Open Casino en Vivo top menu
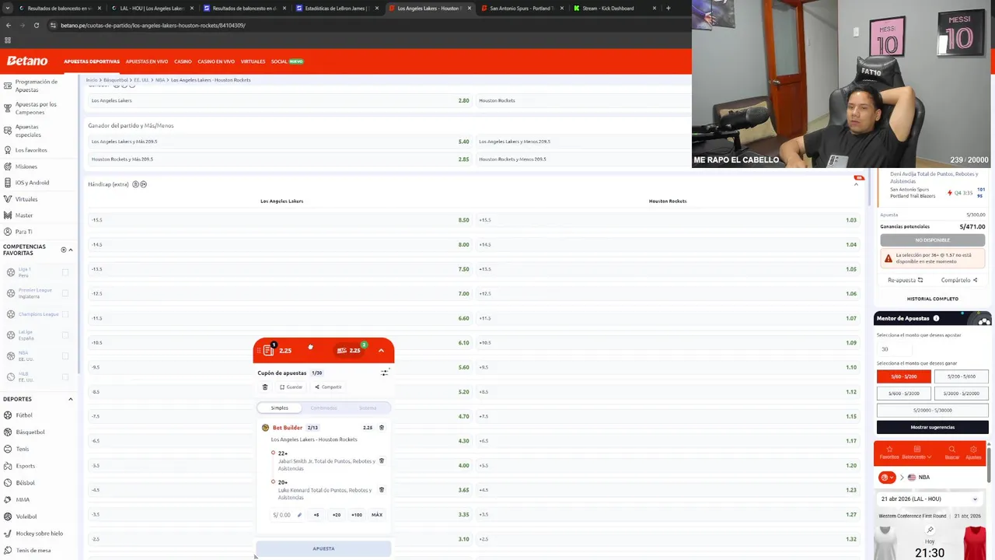This screenshot has height=560, width=995. coord(216,61)
